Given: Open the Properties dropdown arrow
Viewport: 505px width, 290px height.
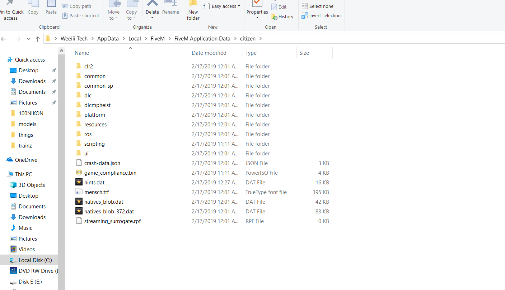Looking at the screenshot, I should point(257,18).
